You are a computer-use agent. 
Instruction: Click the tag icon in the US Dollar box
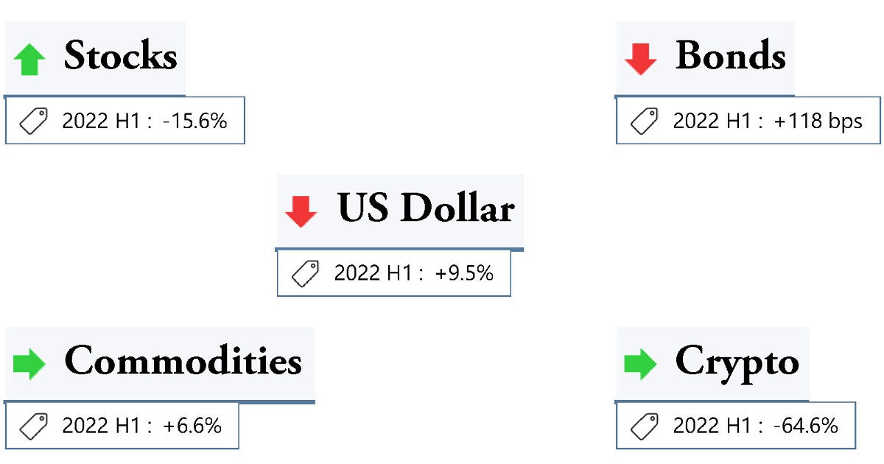(306, 273)
